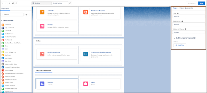Collapse the Set Component Visibility section
This screenshot has width=207, height=93.
[x=174, y=38]
